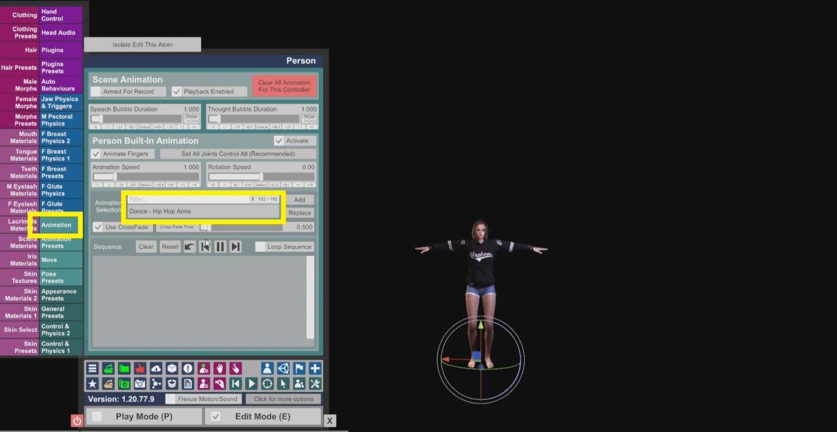Toggle the Use CrossFade checkbox
The image size is (837, 432).
98,227
